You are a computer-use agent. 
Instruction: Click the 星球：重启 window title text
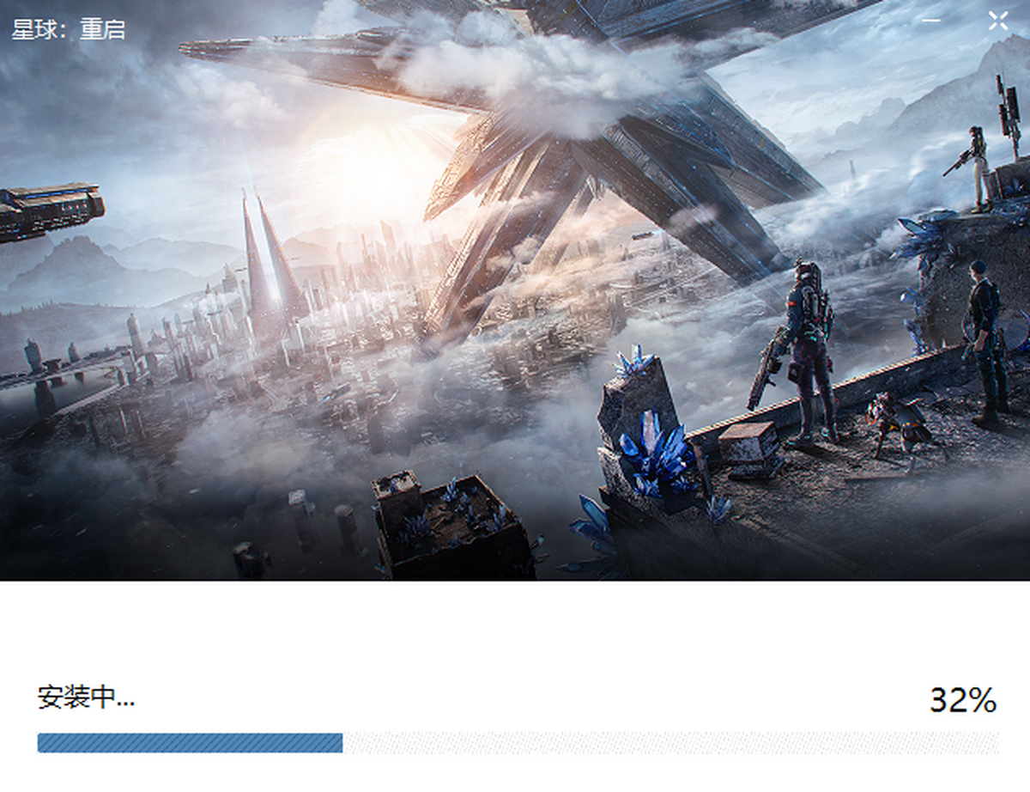pos(69,29)
